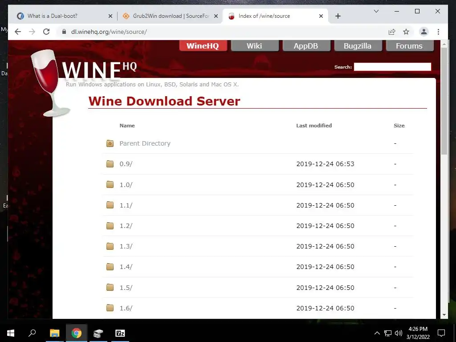Open the 1.3/ directory link

click(126, 246)
